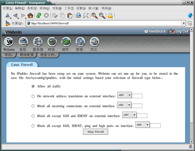Open the 系统 (System) category icon
Viewport: 195px width, 151px height.
(x=23, y=42)
